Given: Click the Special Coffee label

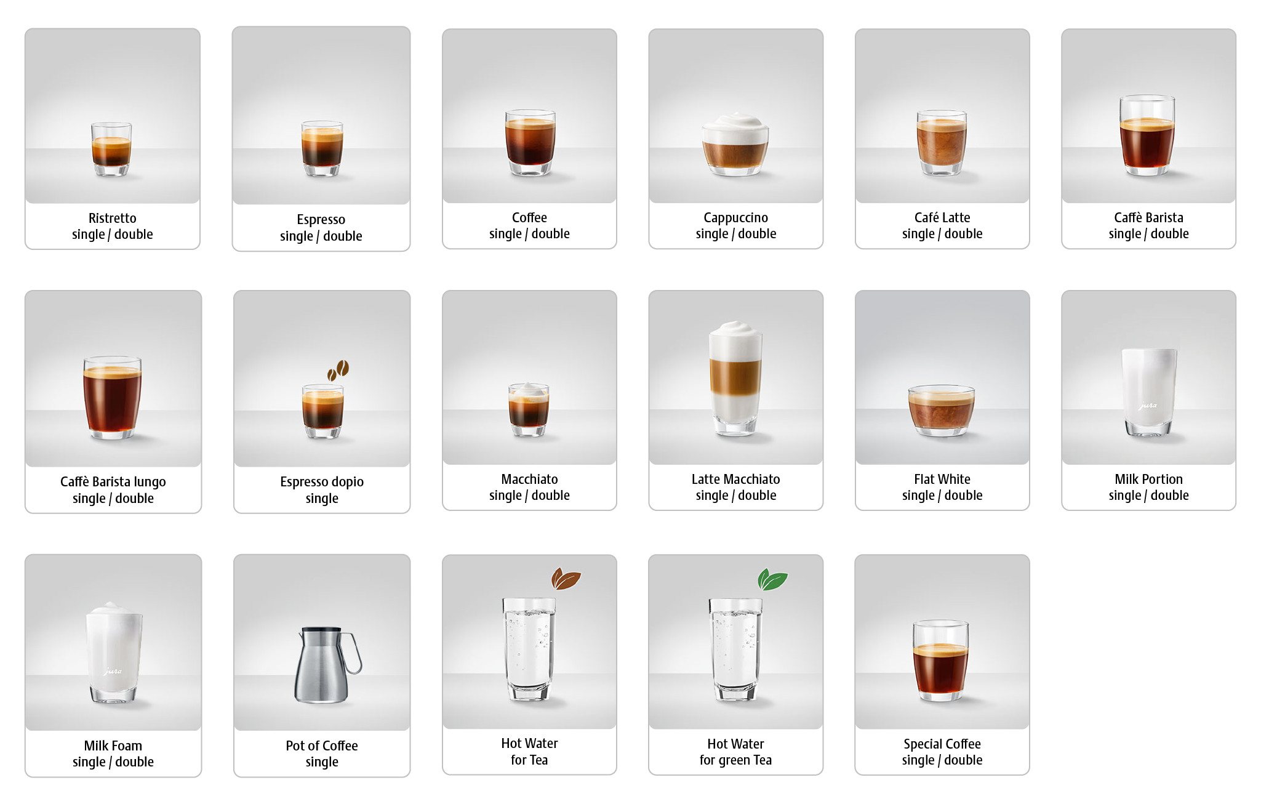Looking at the screenshot, I should pos(942,744).
